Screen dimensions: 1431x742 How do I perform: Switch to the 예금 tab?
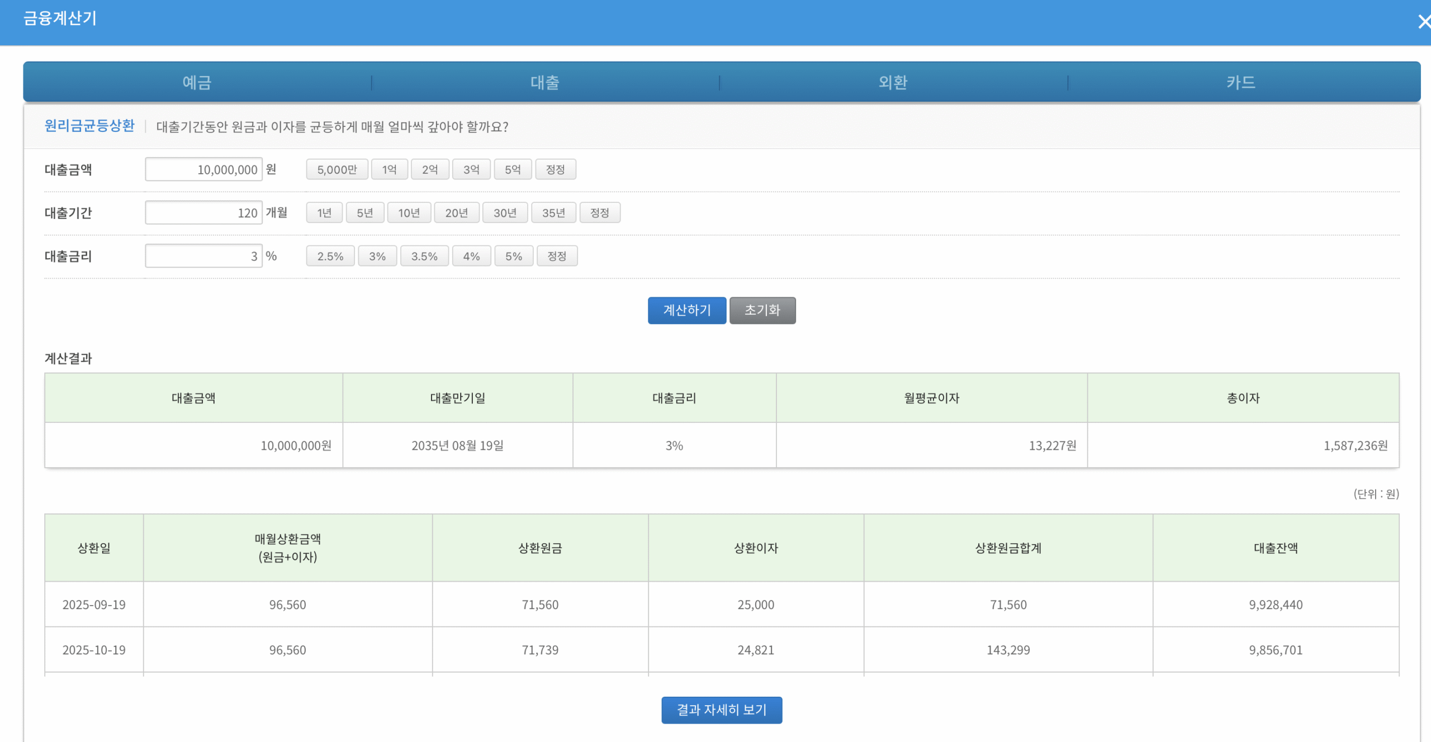197,83
